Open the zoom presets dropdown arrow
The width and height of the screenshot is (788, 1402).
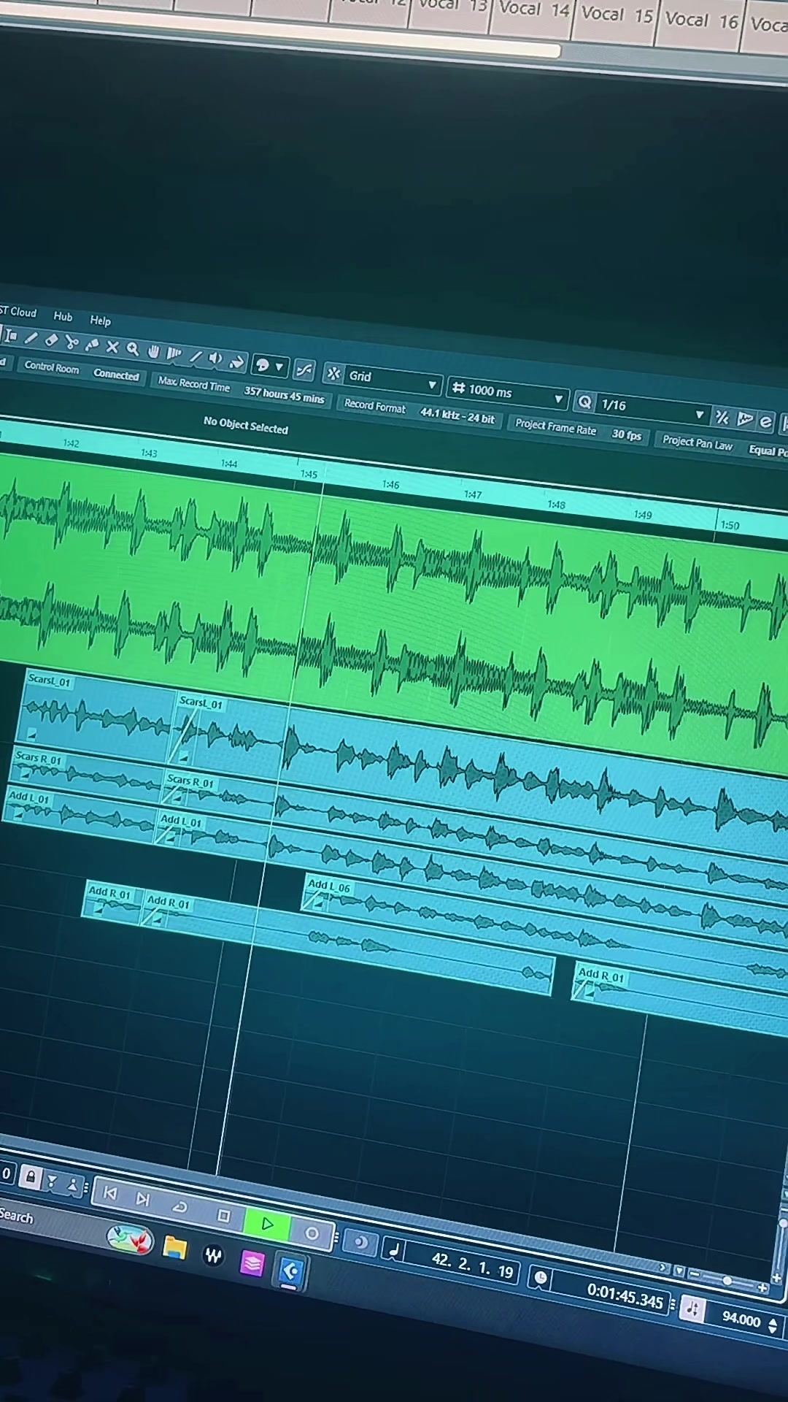click(680, 1271)
